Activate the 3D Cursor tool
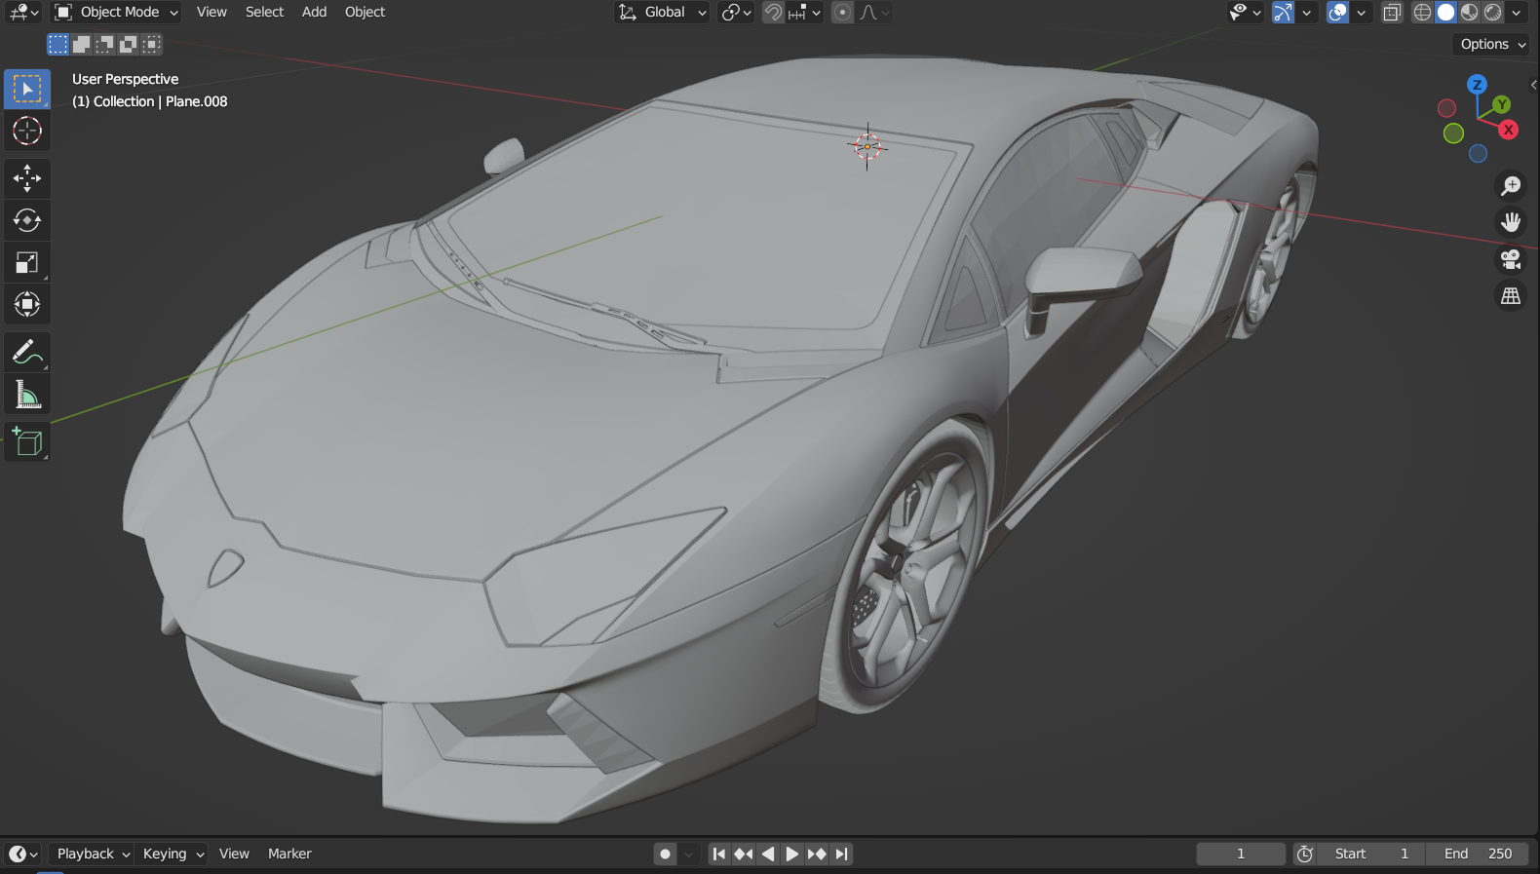 tap(27, 131)
